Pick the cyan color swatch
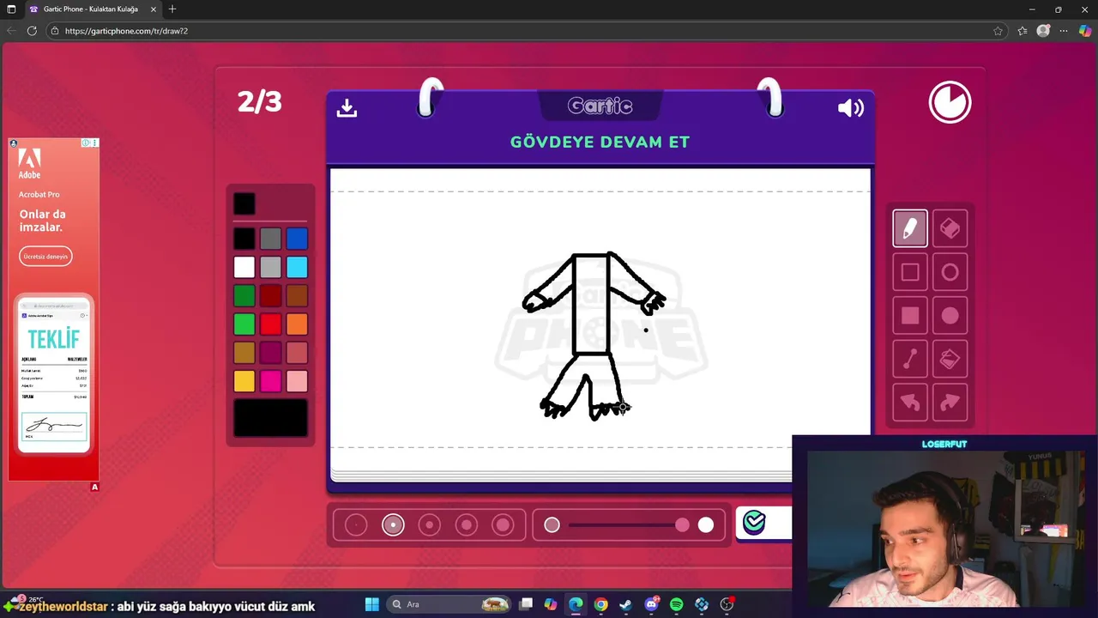Screen dimensions: 1098x618 [297, 267]
